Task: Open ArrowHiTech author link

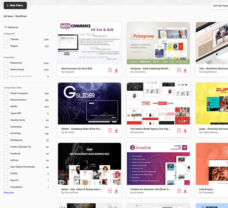Action: (x=71, y=193)
